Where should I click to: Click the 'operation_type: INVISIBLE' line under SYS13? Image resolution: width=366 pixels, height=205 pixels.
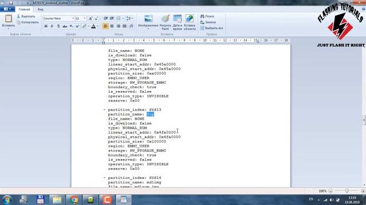(138, 164)
